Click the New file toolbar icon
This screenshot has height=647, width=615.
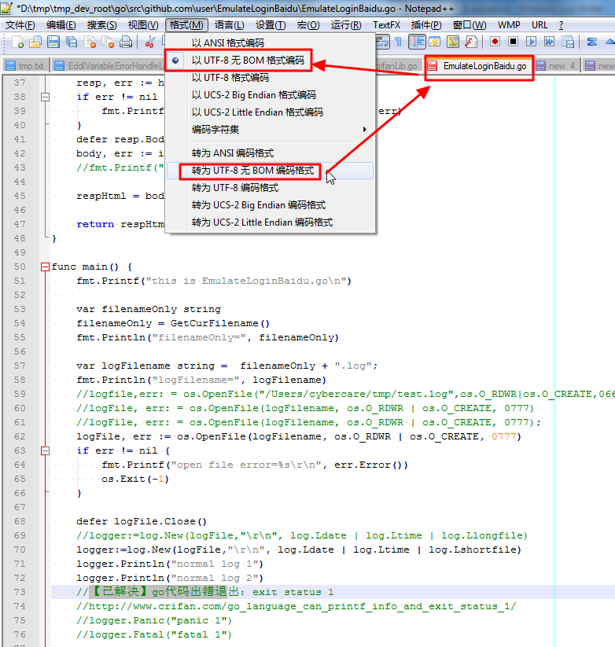17,42
